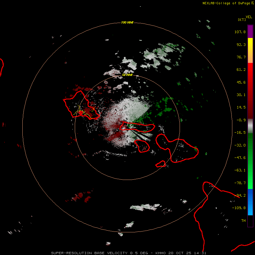Pick the blue segment of the velocity color bar
The image size is (255, 255).
[250, 202]
